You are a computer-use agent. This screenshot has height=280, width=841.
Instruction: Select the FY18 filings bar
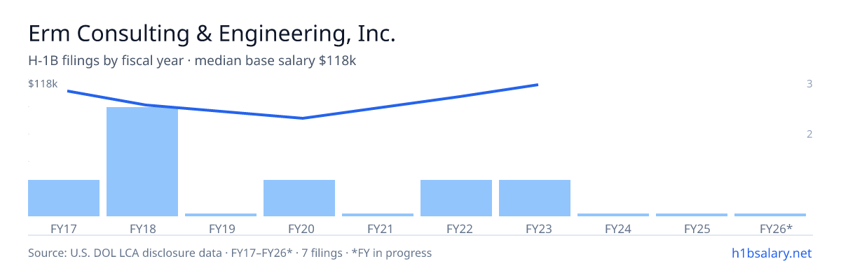(x=142, y=162)
